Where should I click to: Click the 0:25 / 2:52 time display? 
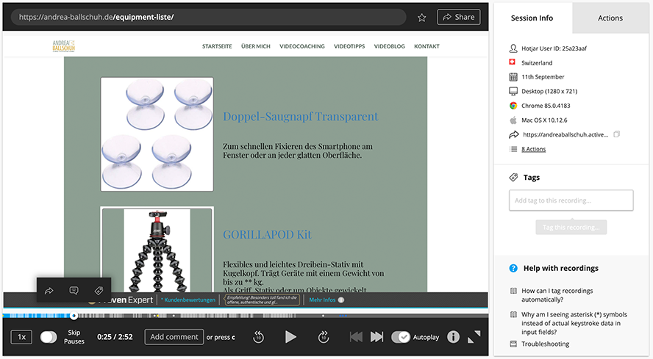[115, 337]
